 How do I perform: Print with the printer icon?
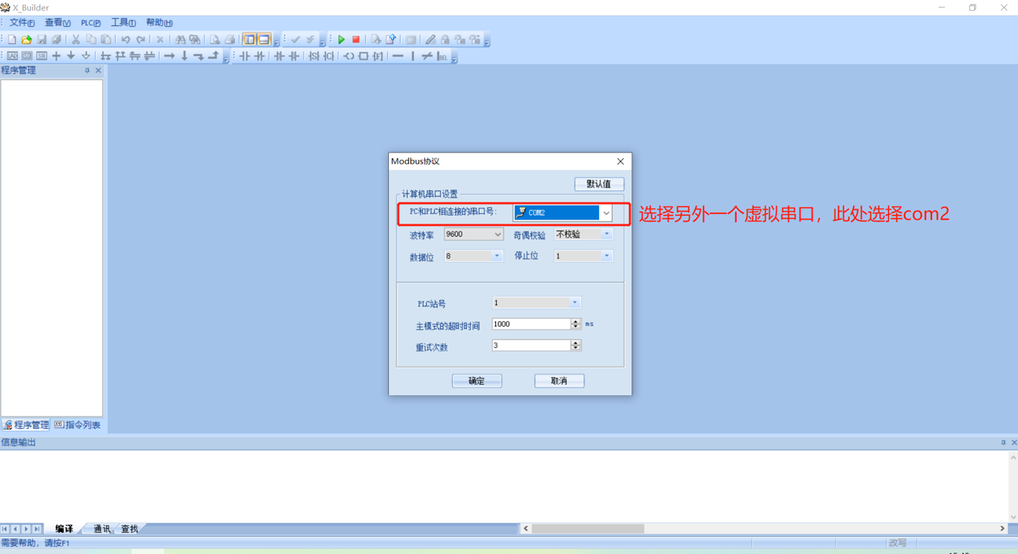[230, 39]
